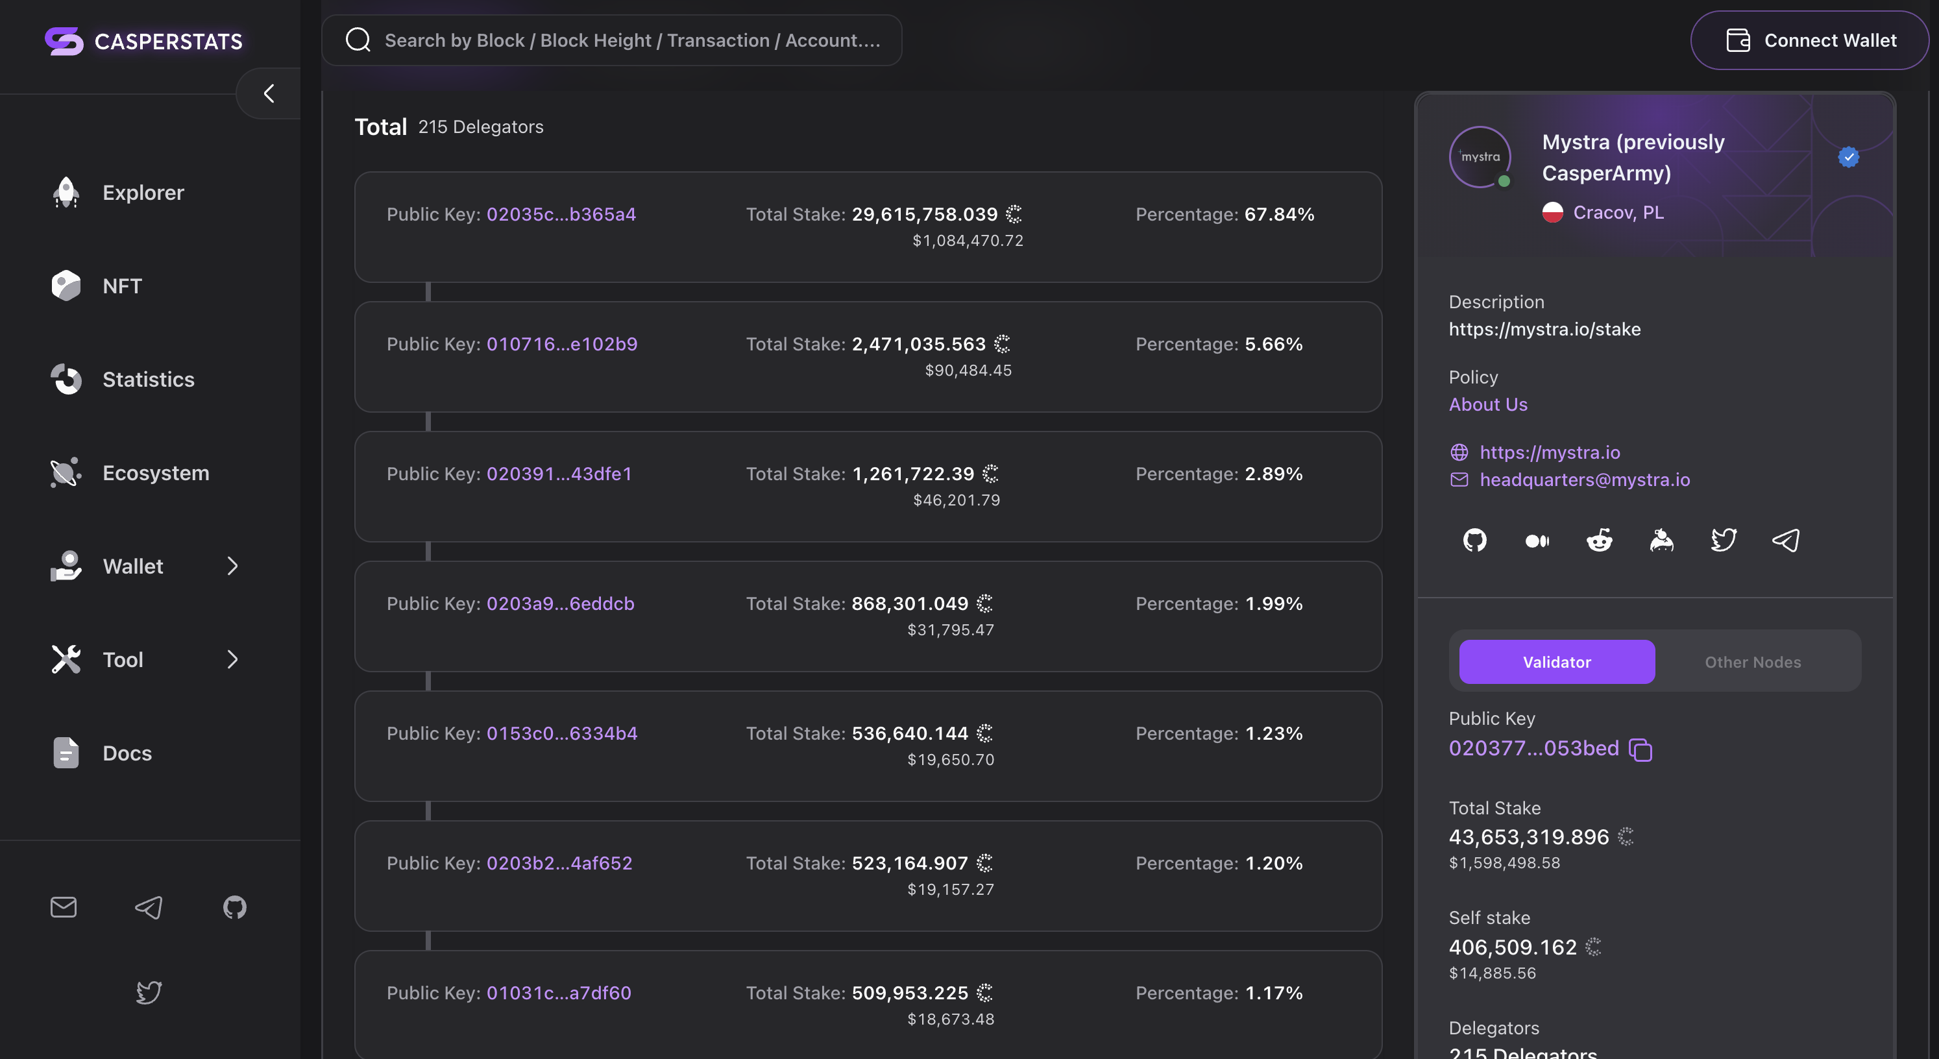Open Mystra's Telegram icon
This screenshot has height=1059, width=1939.
(1785, 540)
